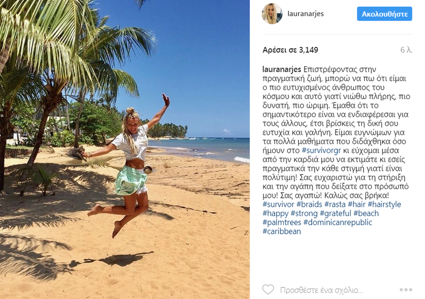Click the #happy hashtag

tap(276, 214)
